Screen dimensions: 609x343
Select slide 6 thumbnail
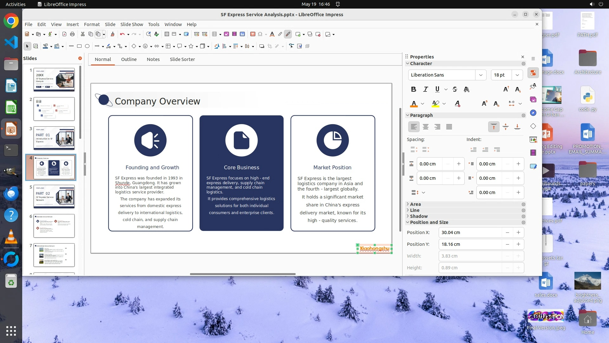tap(54, 226)
